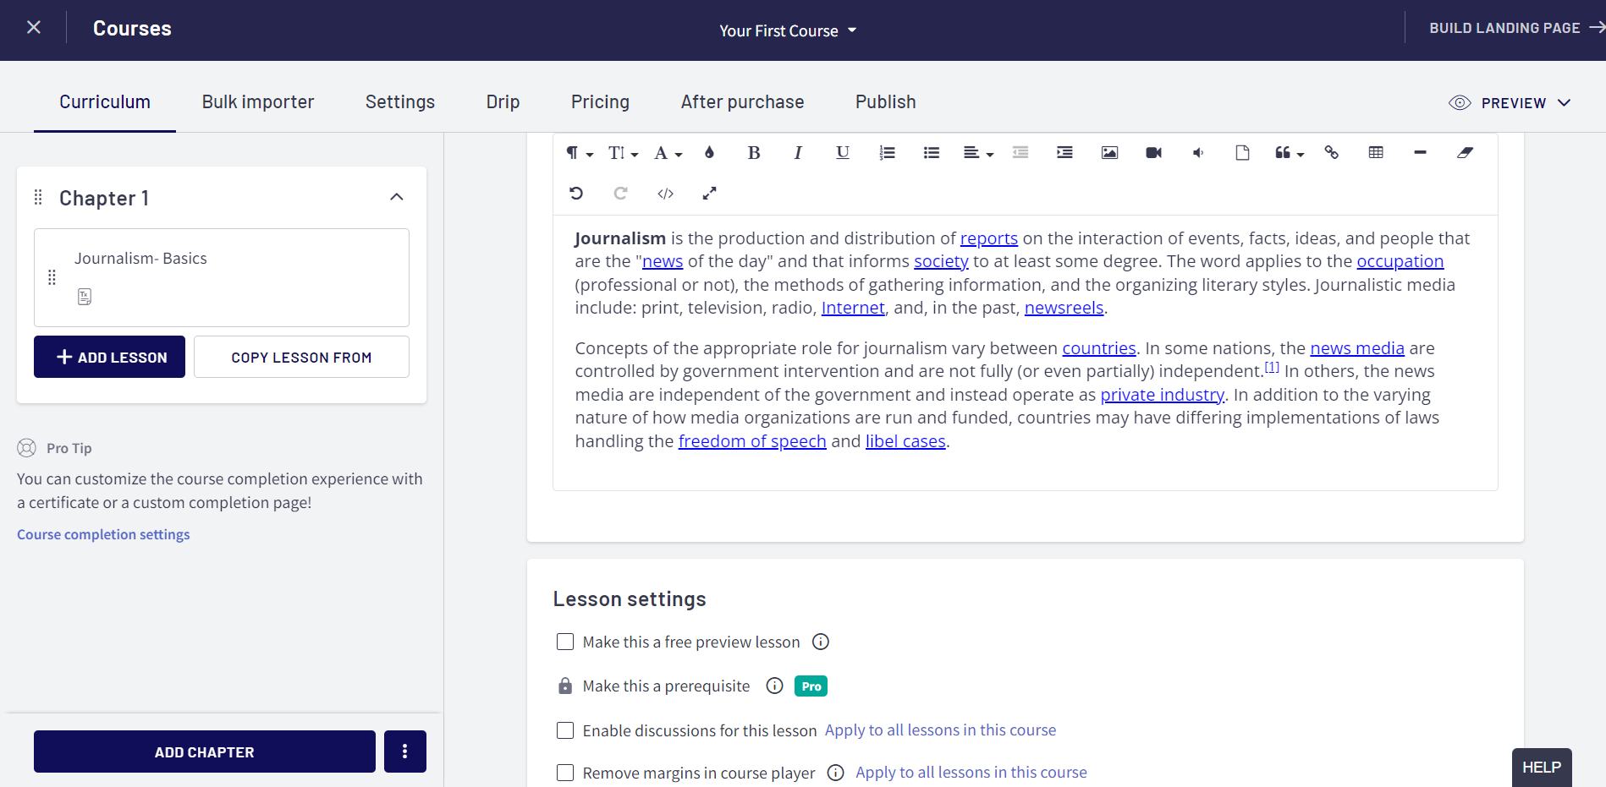Click the locked prerequisite option

pos(565,686)
